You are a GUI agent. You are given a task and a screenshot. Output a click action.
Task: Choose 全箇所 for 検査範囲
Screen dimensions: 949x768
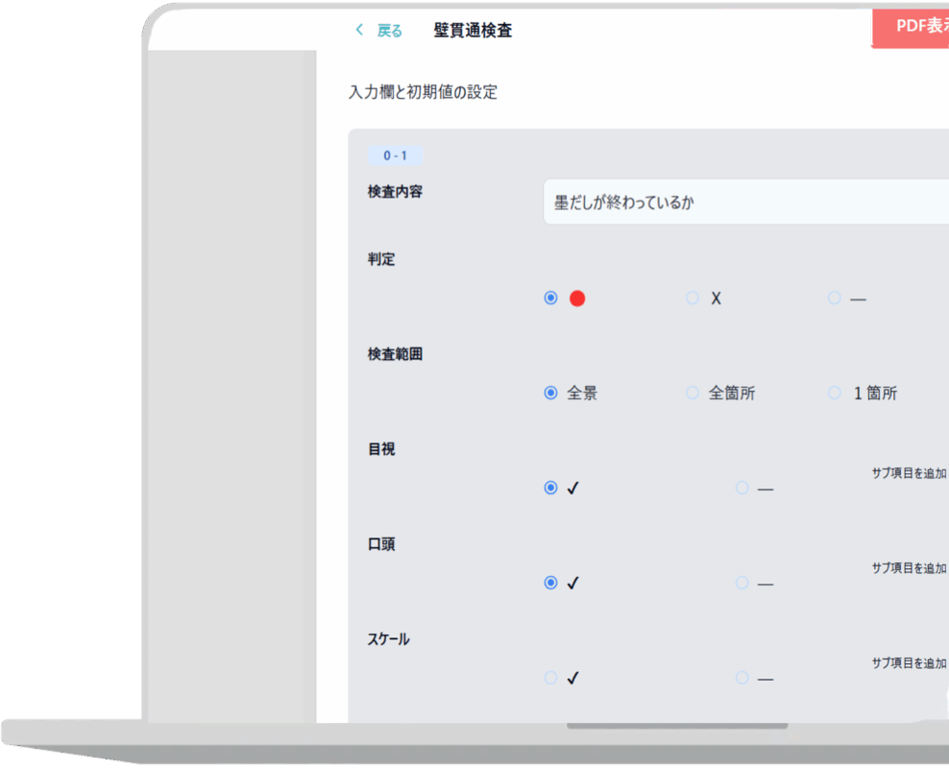coord(693,393)
